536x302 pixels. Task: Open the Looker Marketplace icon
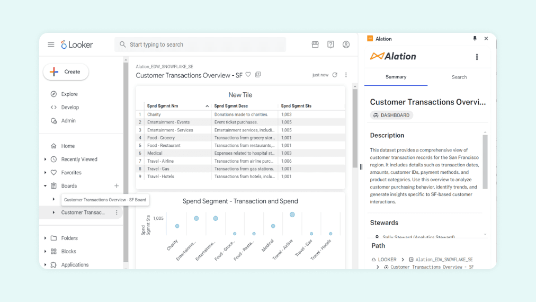tap(315, 45)
